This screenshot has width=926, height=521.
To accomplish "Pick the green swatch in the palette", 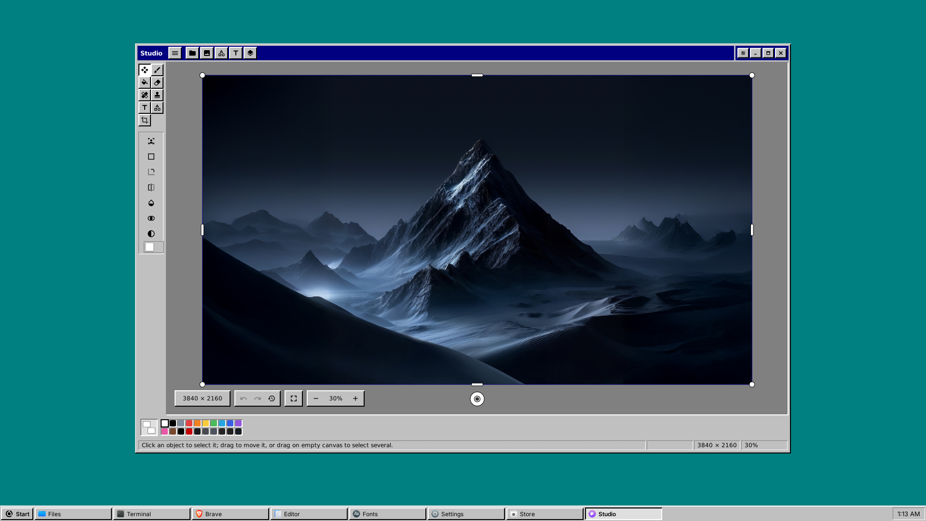I will (214, 424).
